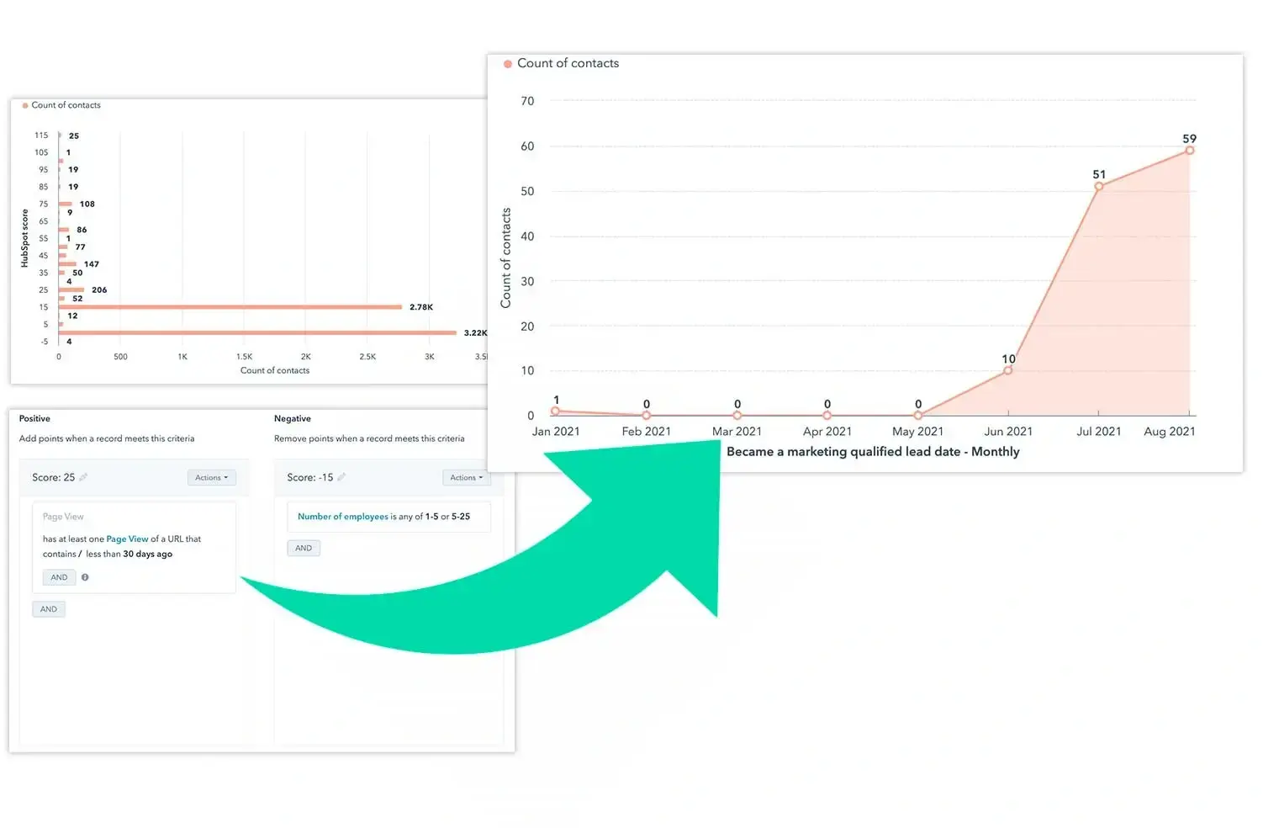
Task: Click AND button under Number of employees
Action: 304,549
